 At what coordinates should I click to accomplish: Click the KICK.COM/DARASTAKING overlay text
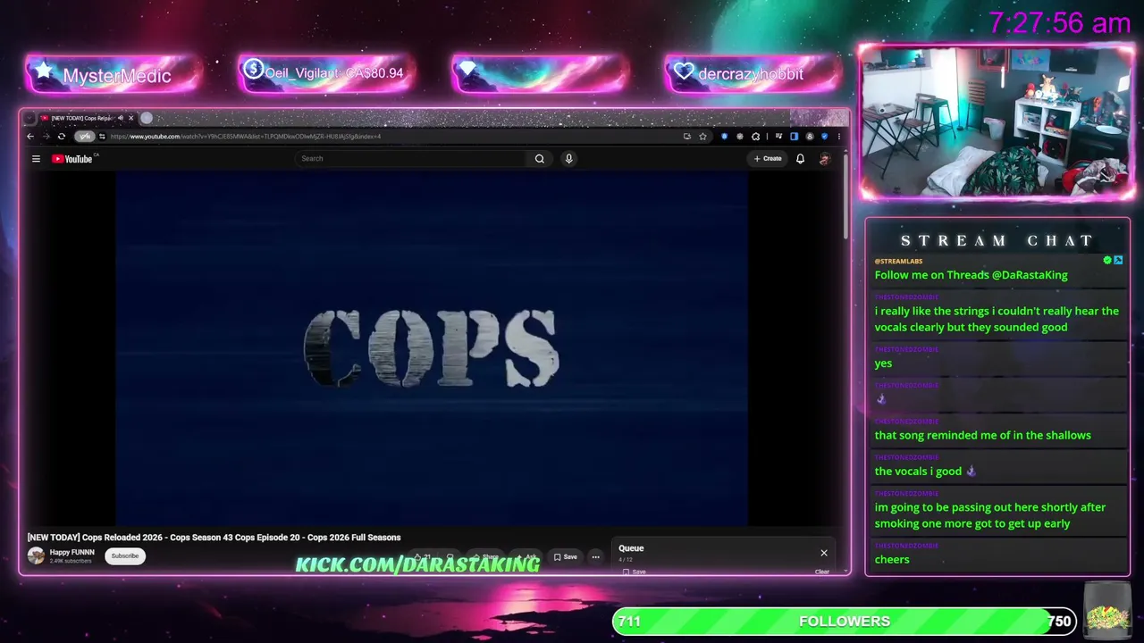(x=417, y=564)
